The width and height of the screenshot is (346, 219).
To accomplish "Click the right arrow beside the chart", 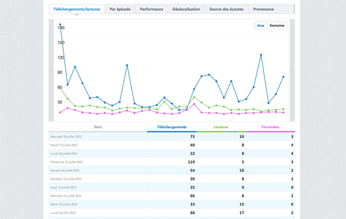I will coord(292,70).
